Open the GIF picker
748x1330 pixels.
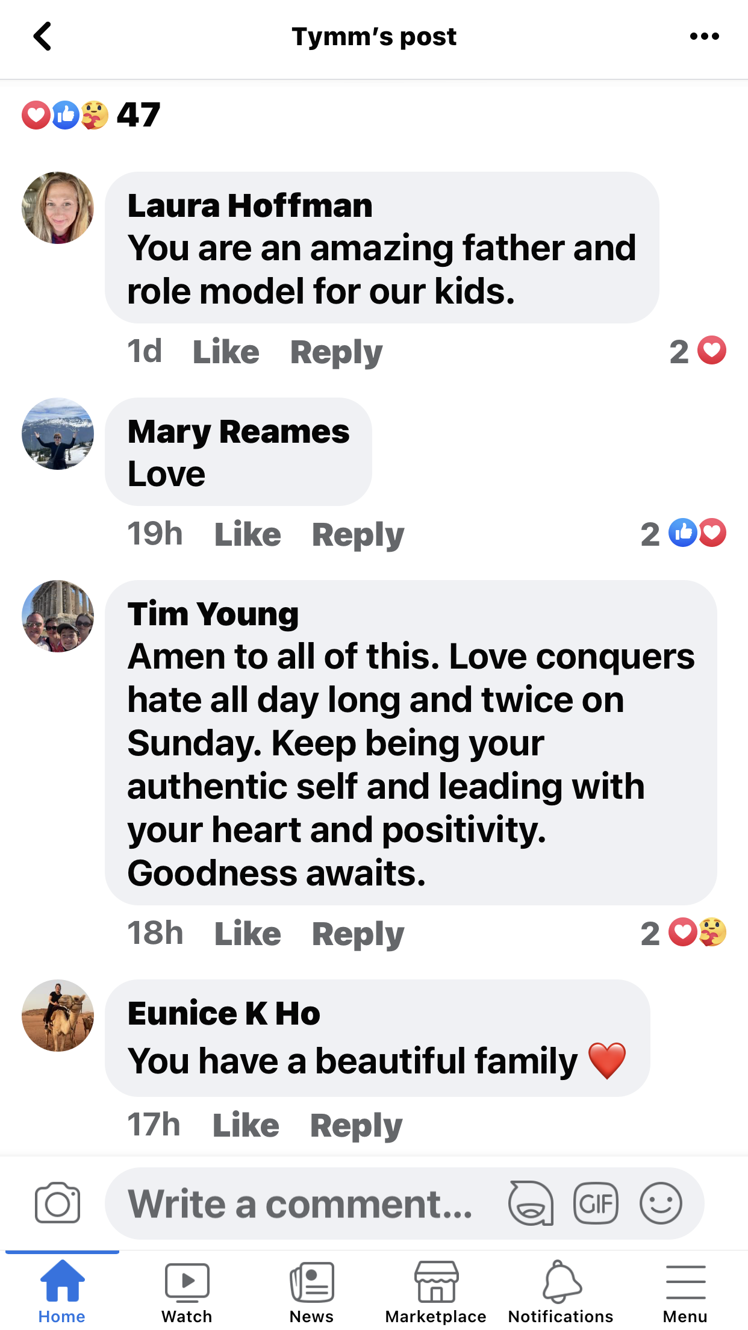[596, 1203]
